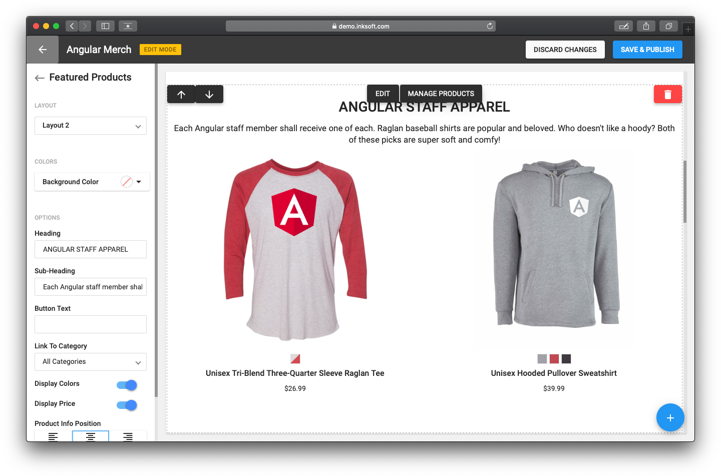Select dark navy swatch under Hooded Sweatshirt

566,359
